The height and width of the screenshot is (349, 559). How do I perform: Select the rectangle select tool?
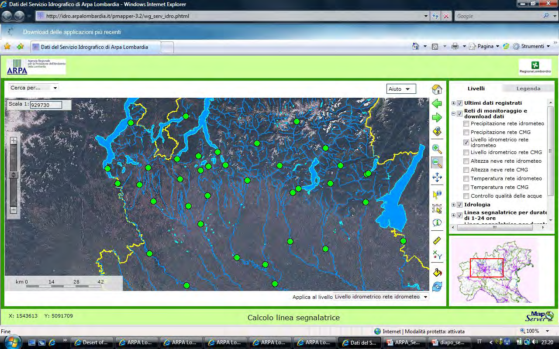tap(437, 209)
